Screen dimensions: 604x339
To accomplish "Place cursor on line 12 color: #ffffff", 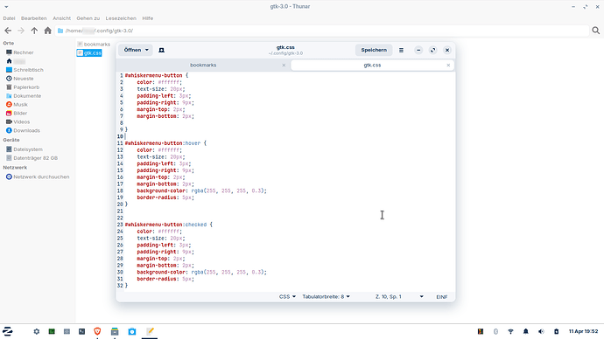I will 159,150.
